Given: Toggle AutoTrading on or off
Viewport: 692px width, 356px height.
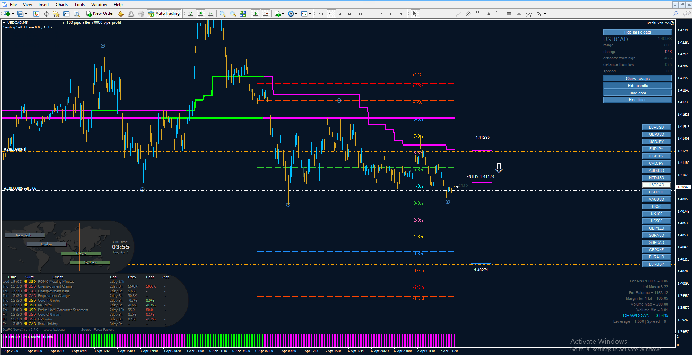Looking at the screenshot, I should click(164, 14).
